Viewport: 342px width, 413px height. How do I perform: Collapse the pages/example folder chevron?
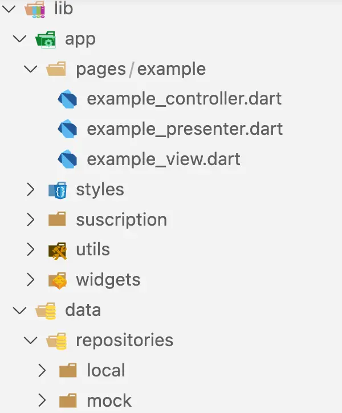(31, 70)
